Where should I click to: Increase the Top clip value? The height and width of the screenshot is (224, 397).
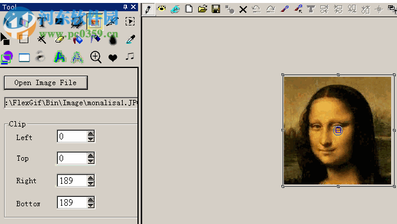[x=91, y=155]
